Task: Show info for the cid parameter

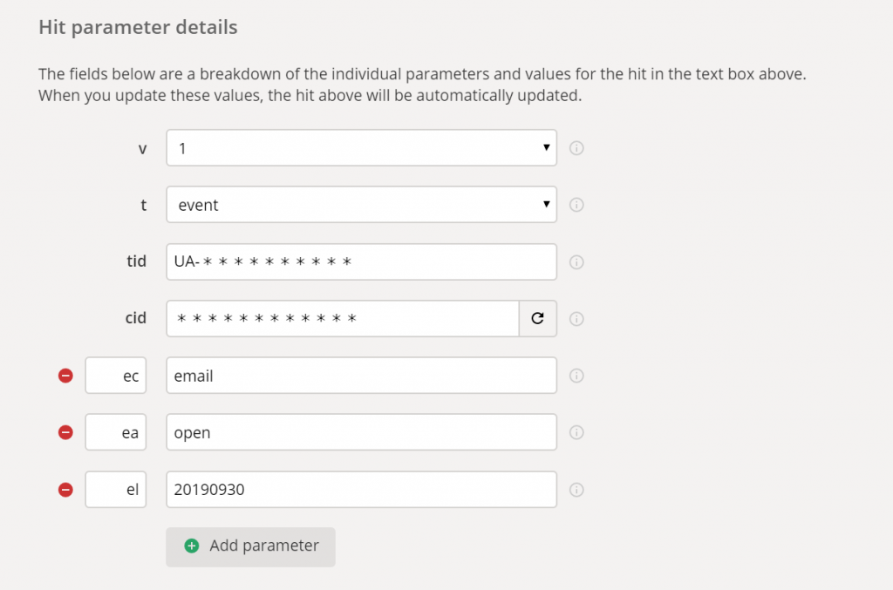Action: pyautogui.click(x=576, y=319)
